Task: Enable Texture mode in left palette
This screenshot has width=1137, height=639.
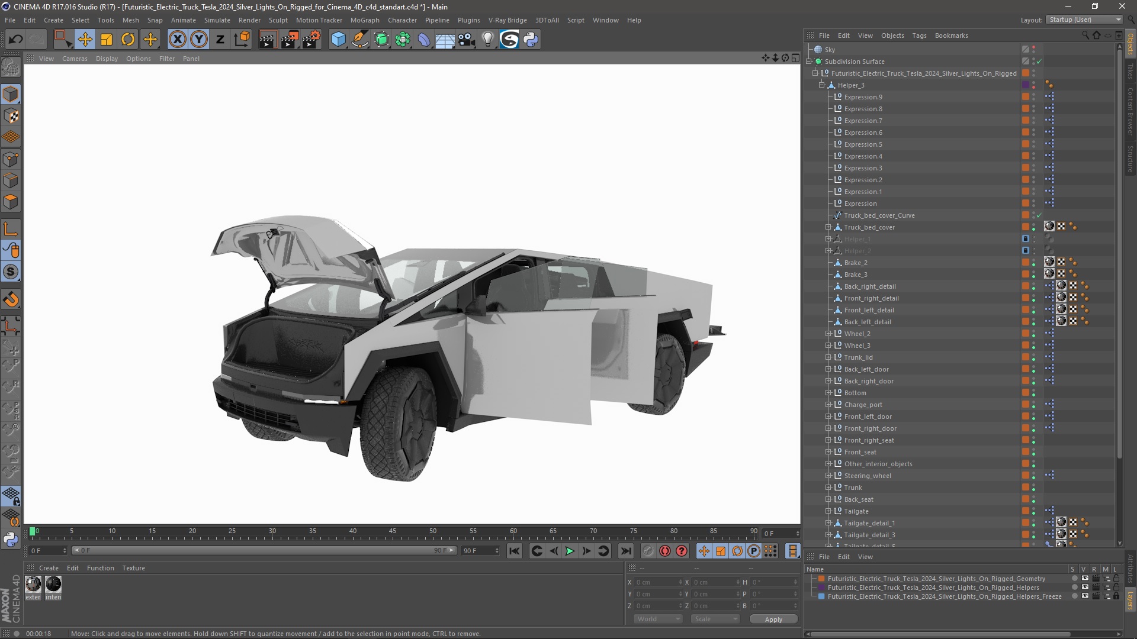Action: 11,116
